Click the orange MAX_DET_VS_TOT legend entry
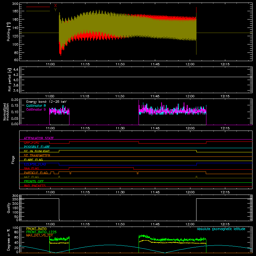 pos(40,235)
